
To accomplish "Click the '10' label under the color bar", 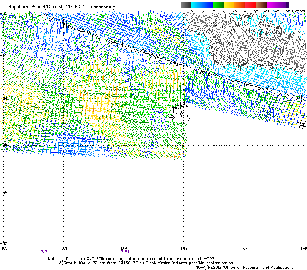I will (x=203, y=11).
